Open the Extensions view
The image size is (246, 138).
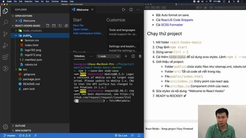click(5, 57)
